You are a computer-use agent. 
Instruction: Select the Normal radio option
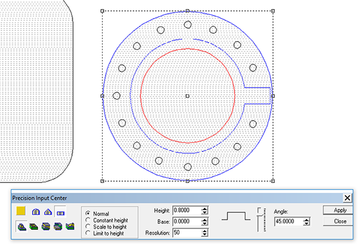(97, 214)
